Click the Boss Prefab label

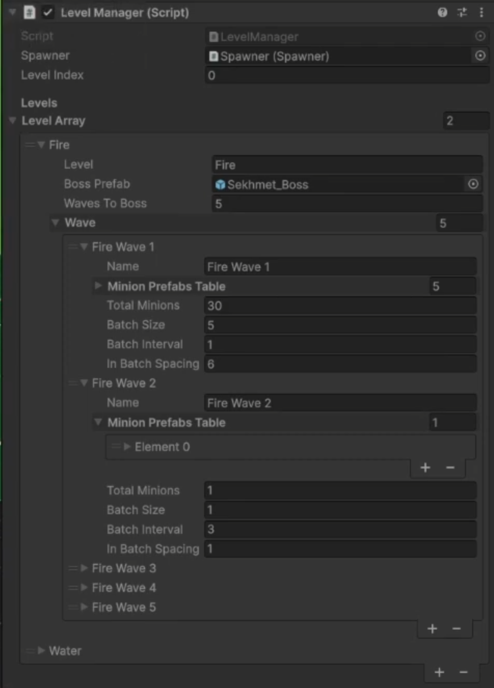pyautogui.click(x=97, y=184)
